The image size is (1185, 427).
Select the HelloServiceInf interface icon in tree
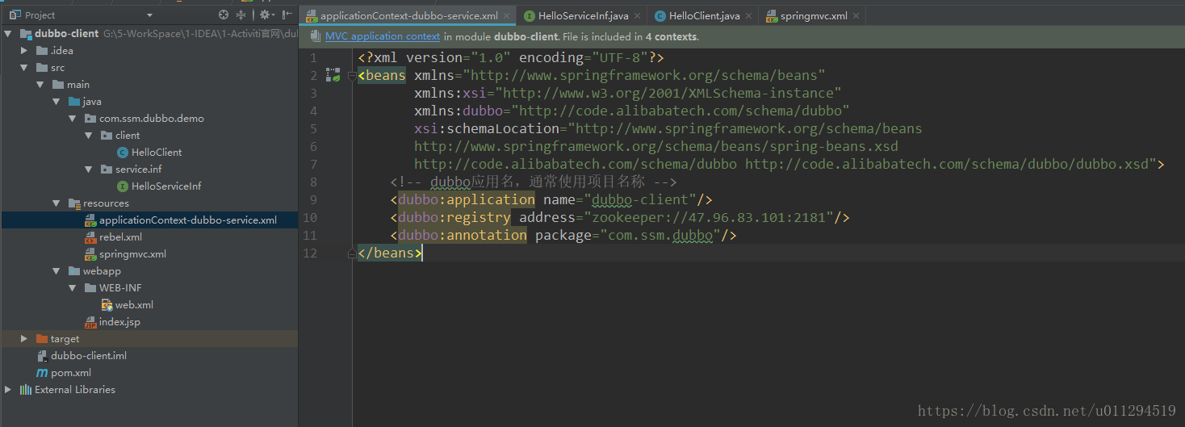tap(123, 186)
